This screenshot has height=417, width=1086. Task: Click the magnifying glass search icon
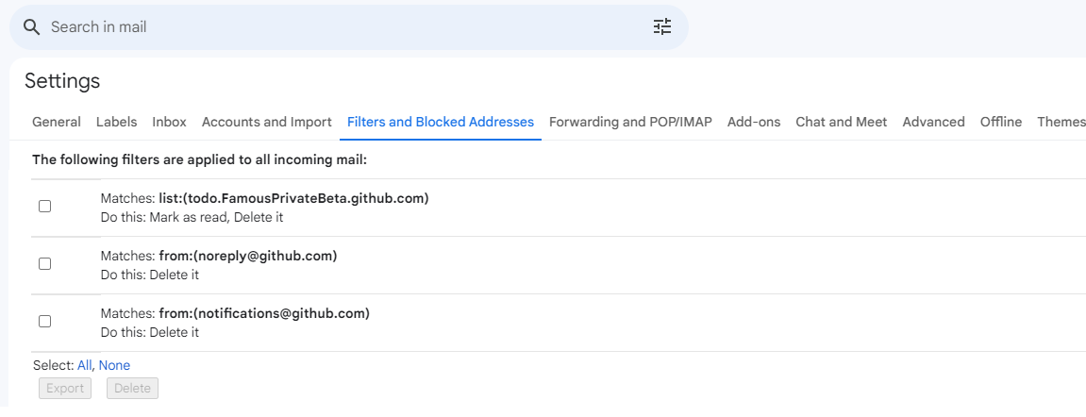click(x=32, y=27)
